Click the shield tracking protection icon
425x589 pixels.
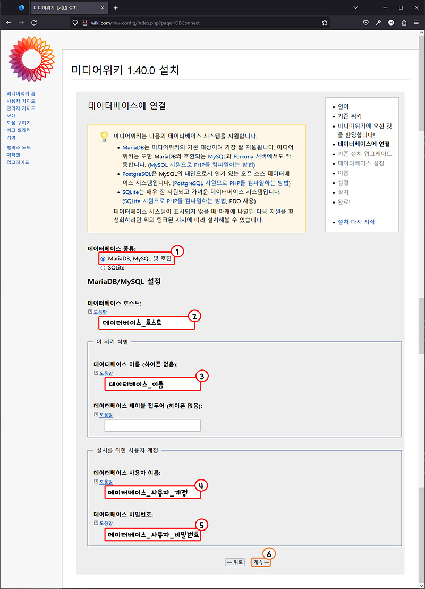pos(75,22)
